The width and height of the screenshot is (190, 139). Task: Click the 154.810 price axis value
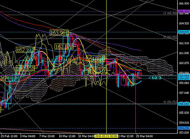point(184,123)
